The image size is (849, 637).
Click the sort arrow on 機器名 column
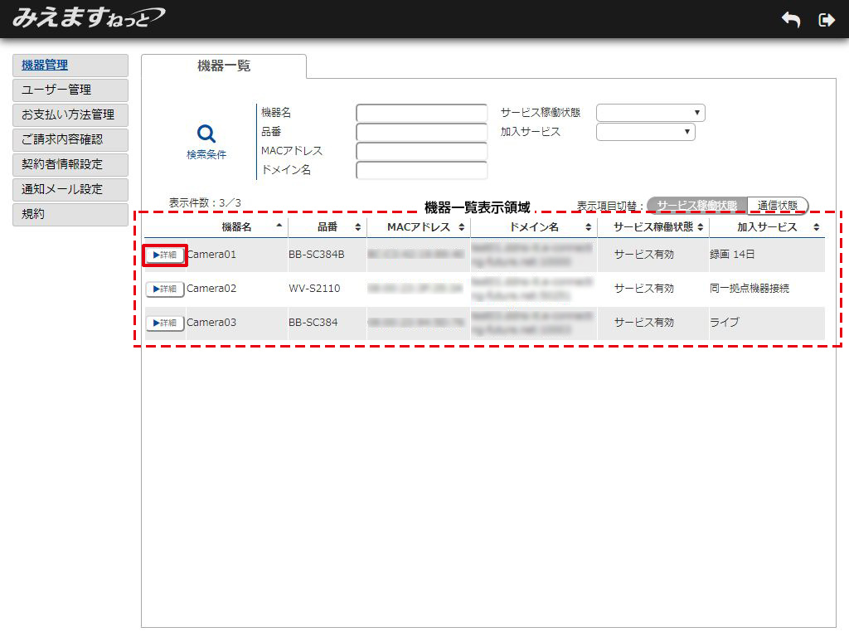pos(279,226)
